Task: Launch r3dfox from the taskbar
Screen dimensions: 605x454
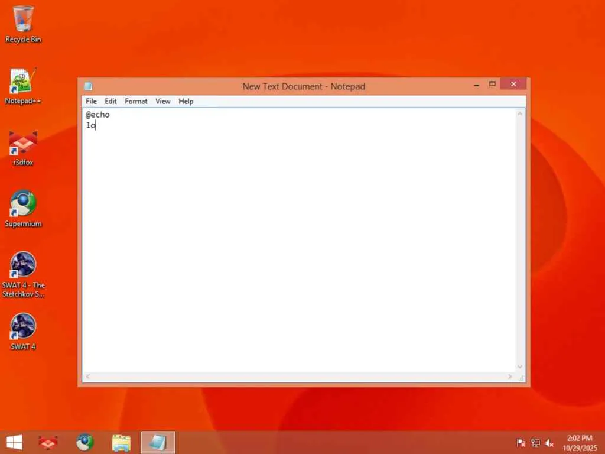Action: pyautogui.click(x=48, y=442)
